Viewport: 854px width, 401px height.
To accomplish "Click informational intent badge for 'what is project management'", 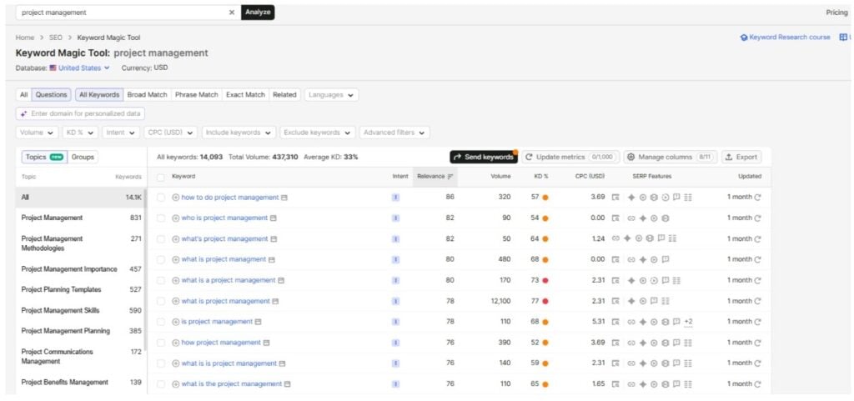I will [395, 302].
